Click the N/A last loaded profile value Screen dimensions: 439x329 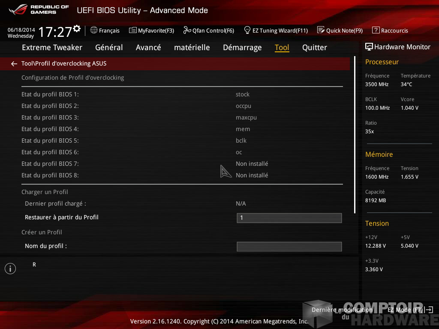click(241, 203)
